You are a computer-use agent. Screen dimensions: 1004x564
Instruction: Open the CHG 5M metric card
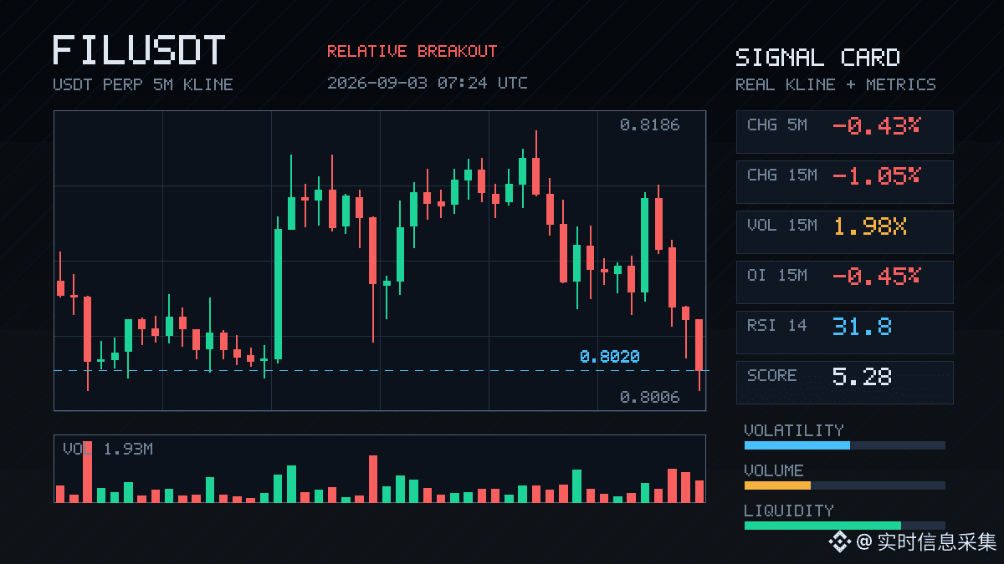(x=844, y=132)
